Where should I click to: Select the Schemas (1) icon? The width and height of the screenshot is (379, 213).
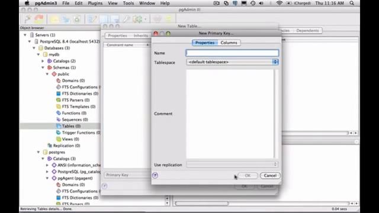(x=50, y=67)
